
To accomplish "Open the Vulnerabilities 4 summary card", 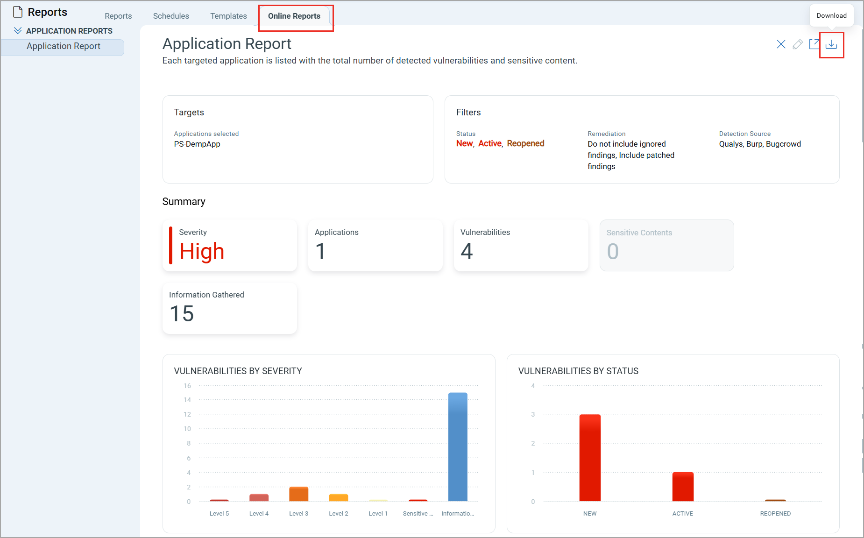I will pyautogui.click(x=521, y=246).
